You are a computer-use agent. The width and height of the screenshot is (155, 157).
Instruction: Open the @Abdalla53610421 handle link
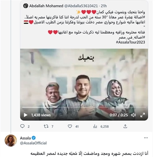[81, 6]
